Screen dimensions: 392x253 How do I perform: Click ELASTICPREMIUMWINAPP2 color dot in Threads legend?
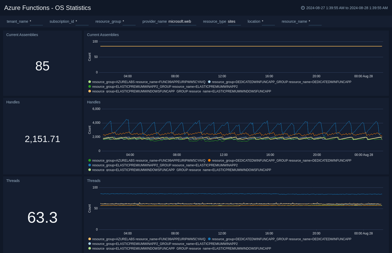[x=90, y=244]
